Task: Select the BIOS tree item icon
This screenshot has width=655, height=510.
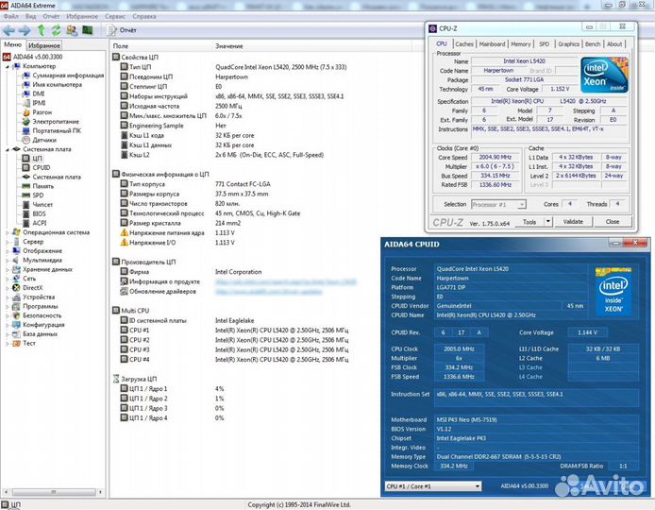Action: pyautogui.click(x=25, y=213)
